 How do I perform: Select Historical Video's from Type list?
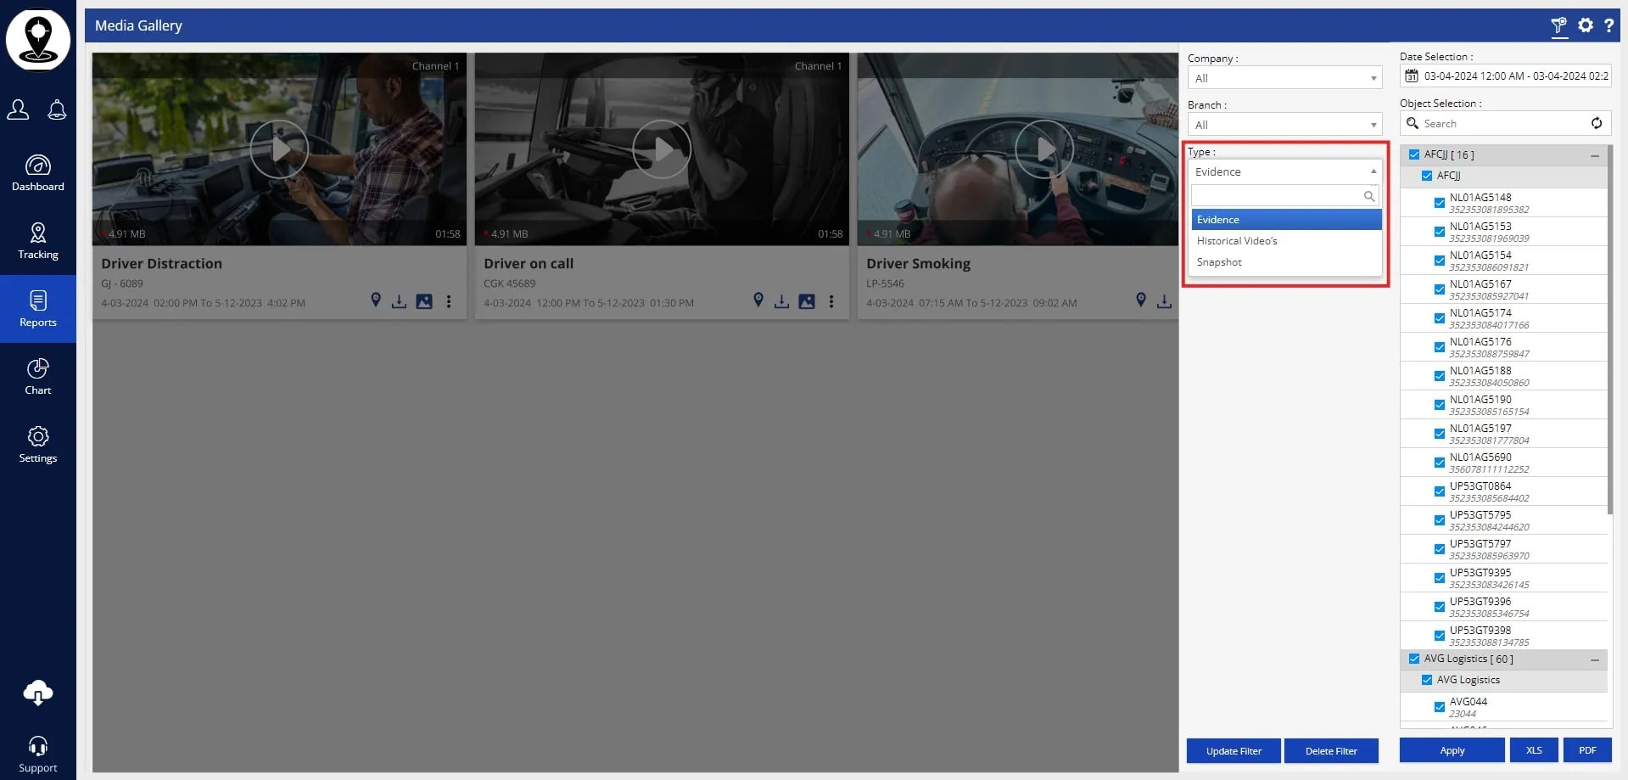tap(1237, 241)
